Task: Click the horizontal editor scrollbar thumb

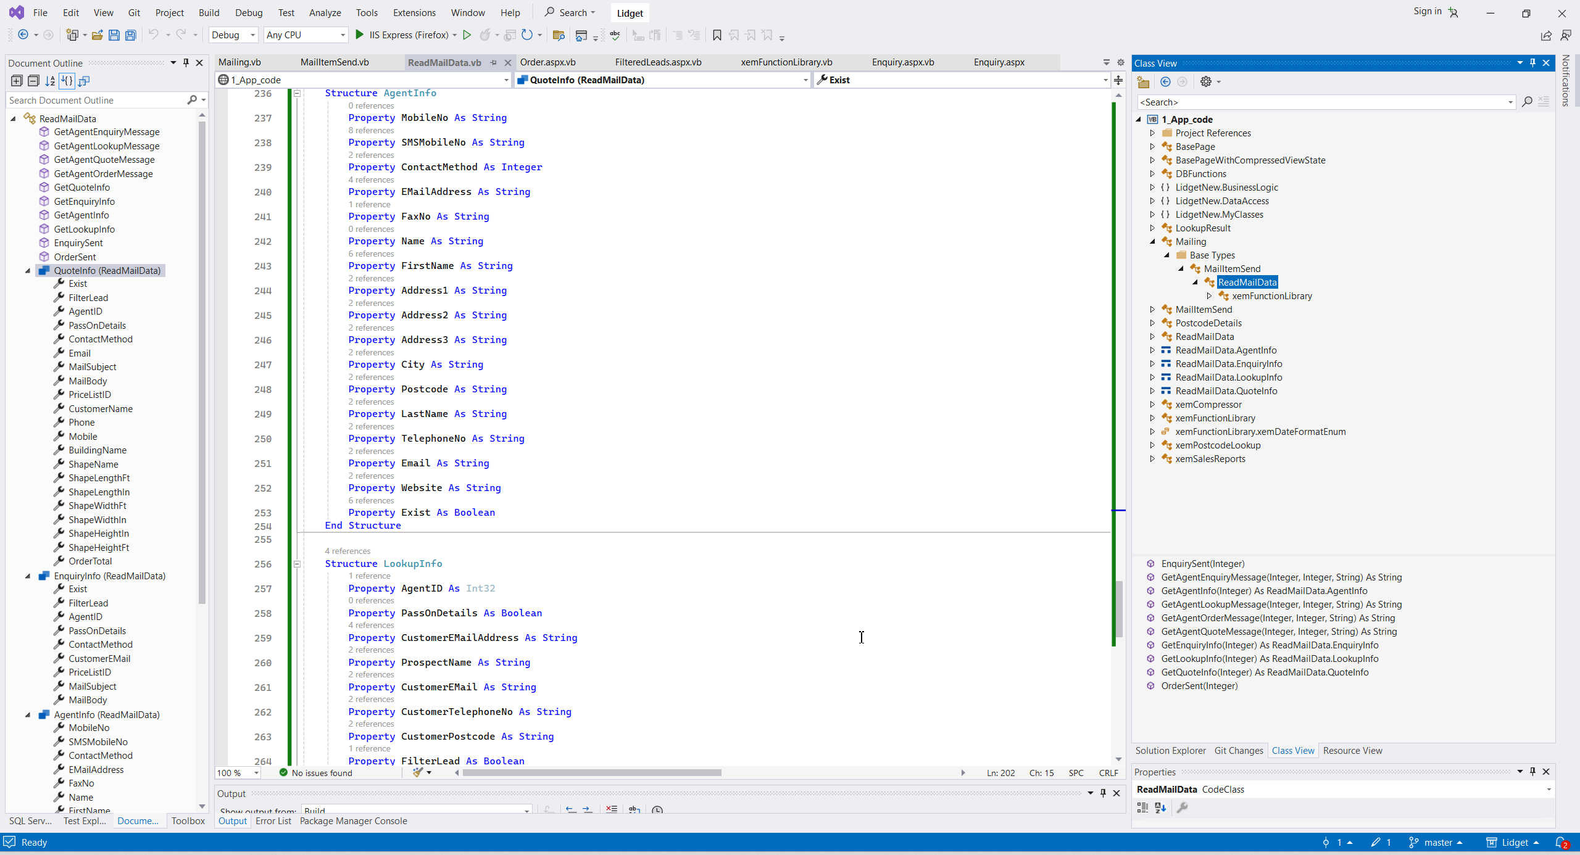Action: (x=591, y=772)
